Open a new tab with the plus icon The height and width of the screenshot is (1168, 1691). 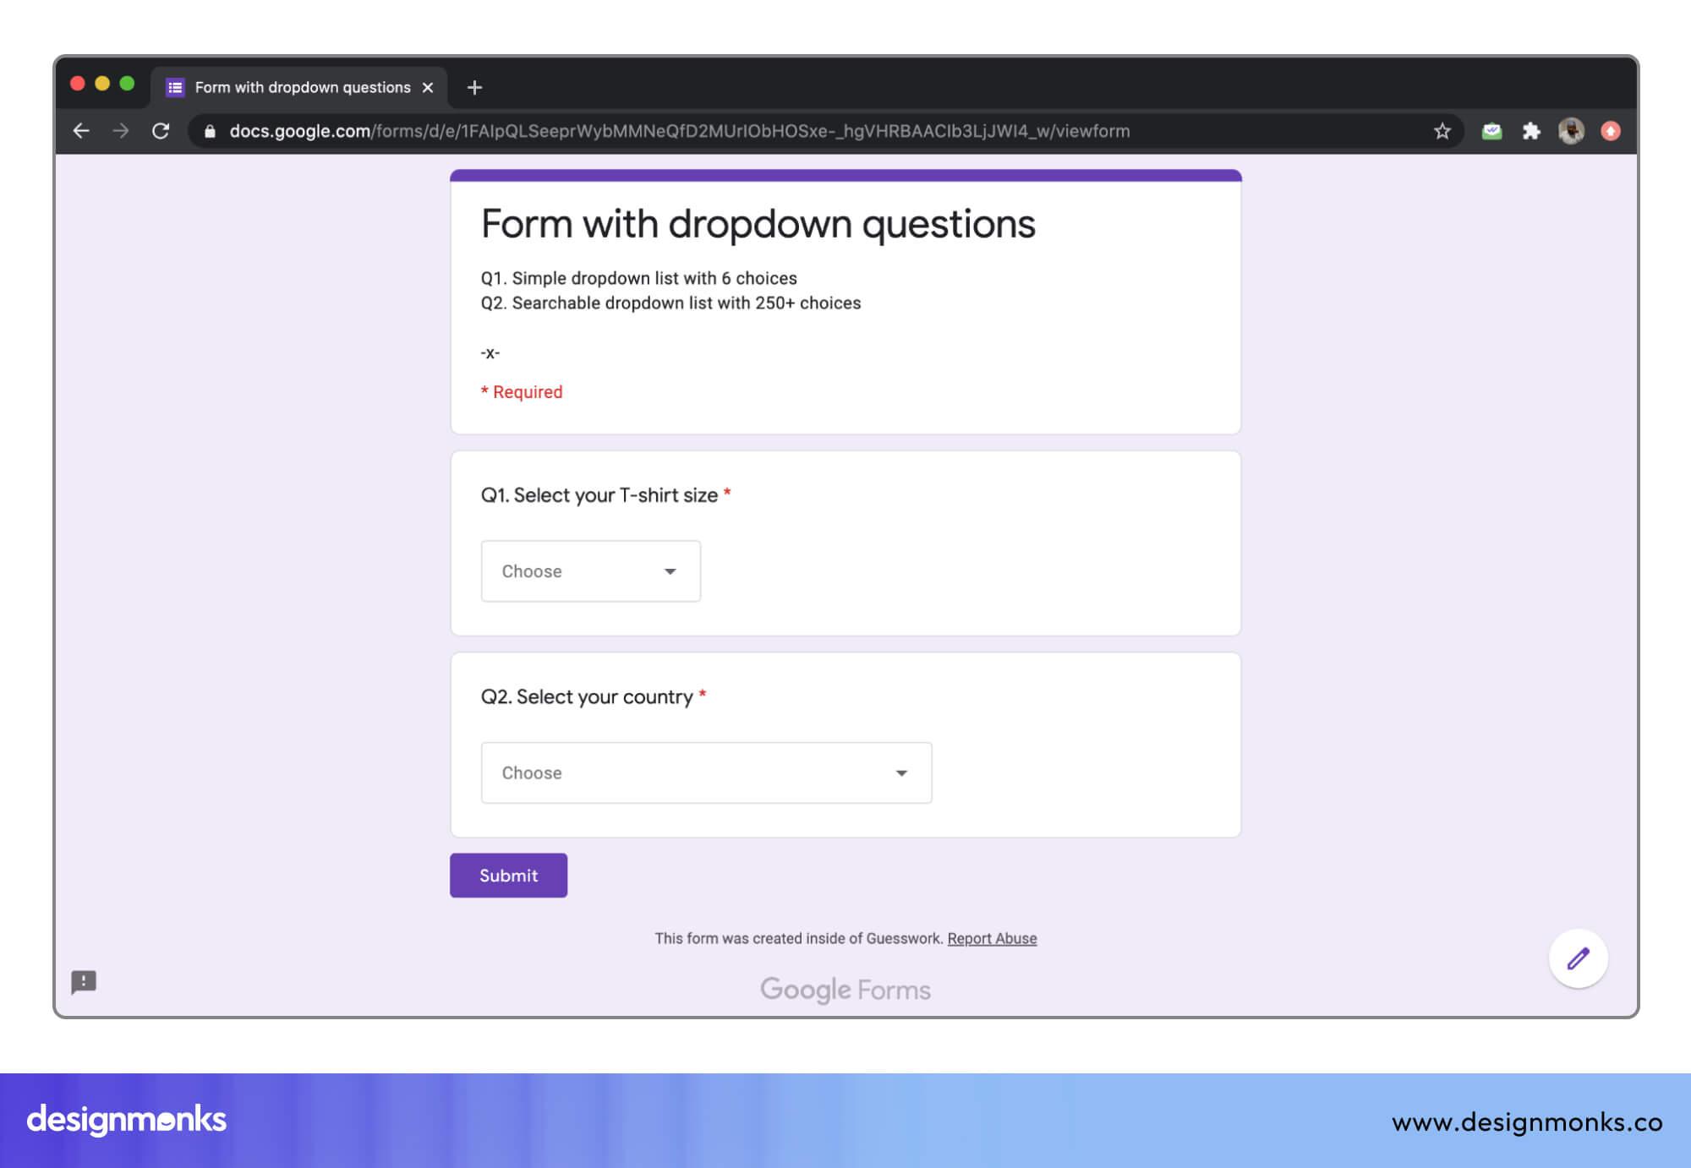coord(474,87)
